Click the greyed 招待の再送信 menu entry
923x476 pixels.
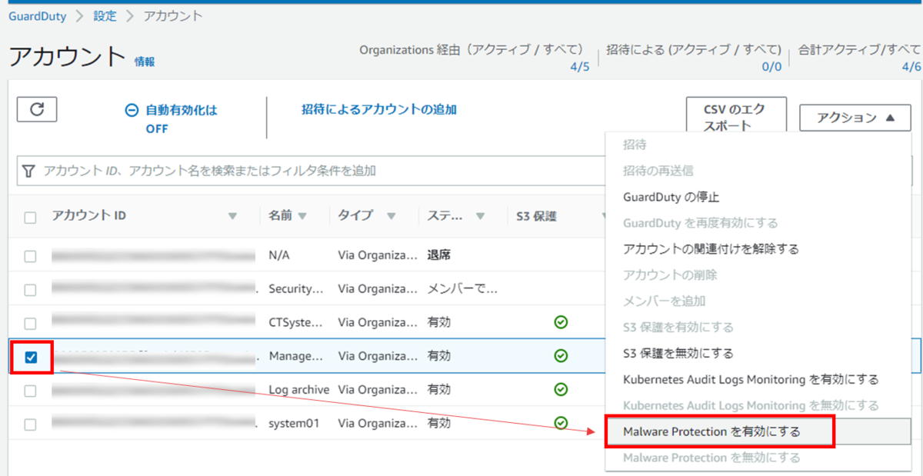pyautogui.click(x=658, y=171)
